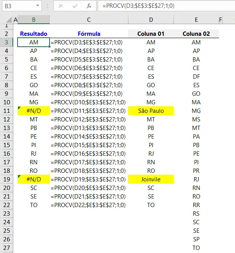Select column E header
This screenshot has width=235, height=253.
(x=196, y=20)
